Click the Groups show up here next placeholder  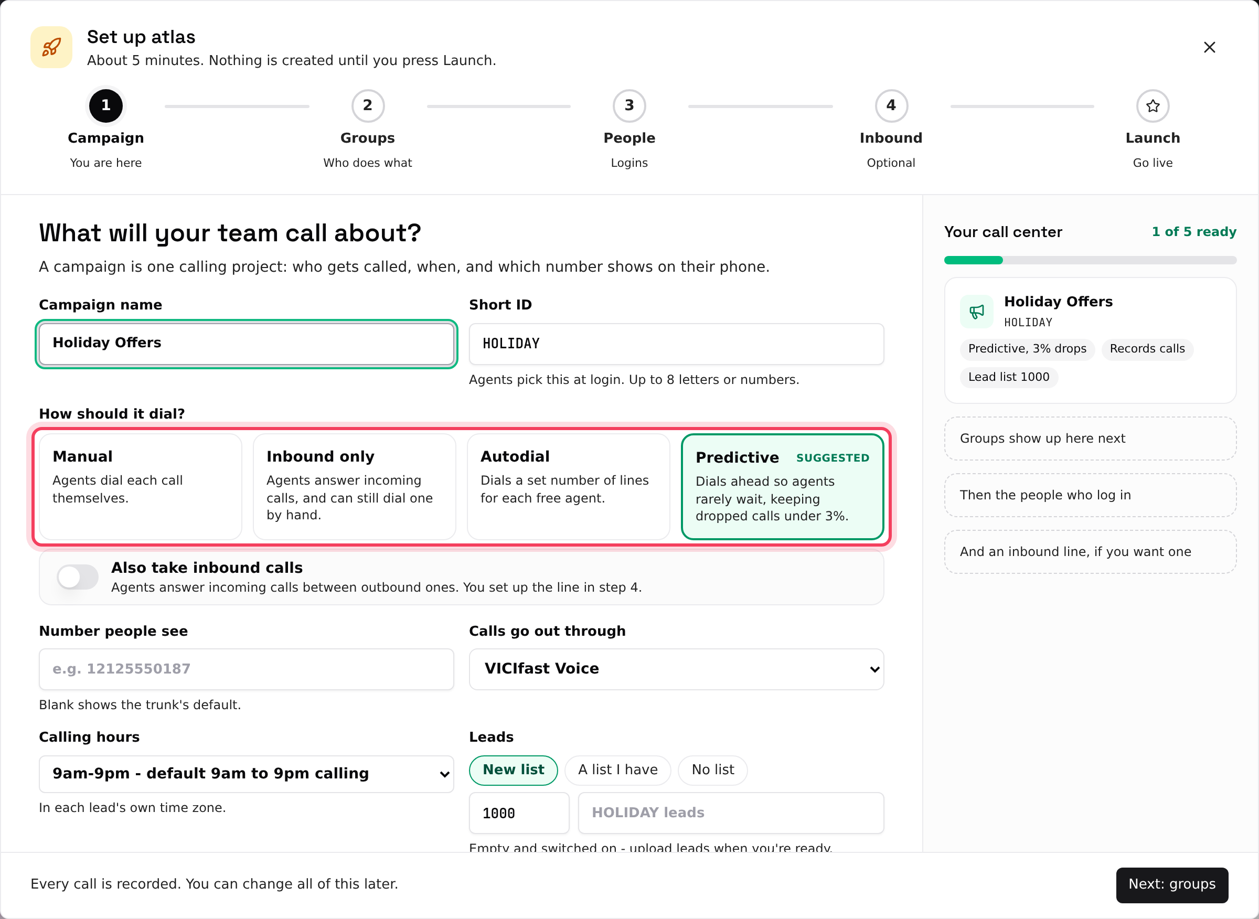click(1090, 439)
